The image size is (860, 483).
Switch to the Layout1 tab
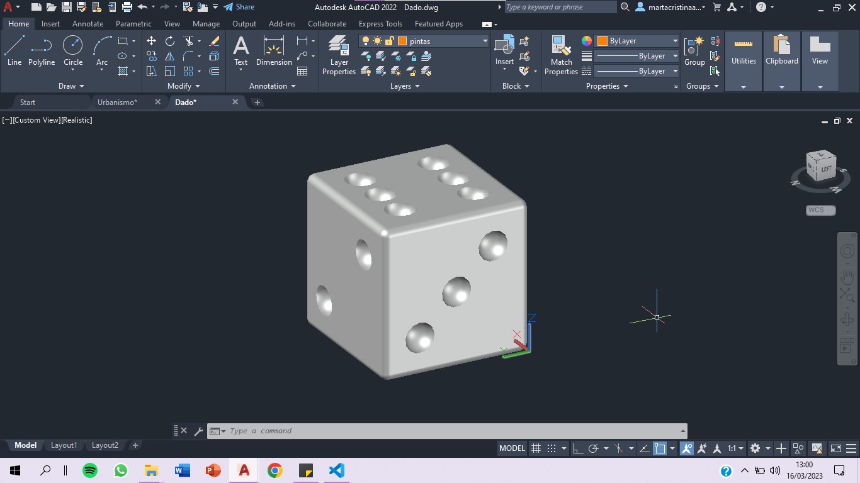(x=64, y=445)
